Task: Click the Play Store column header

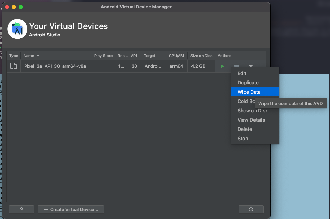Action: pos(103,56)
